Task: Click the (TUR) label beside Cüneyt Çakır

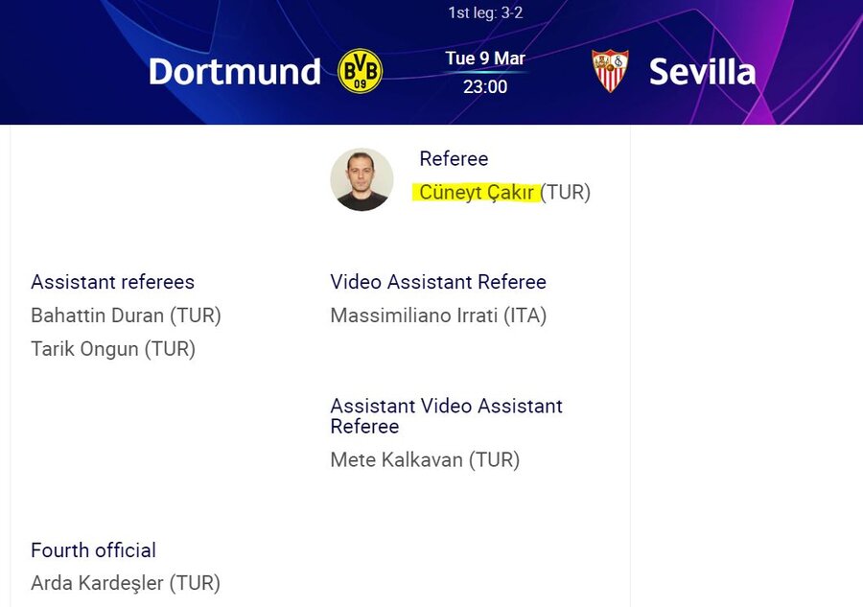Action: click(x=566, y=192)
